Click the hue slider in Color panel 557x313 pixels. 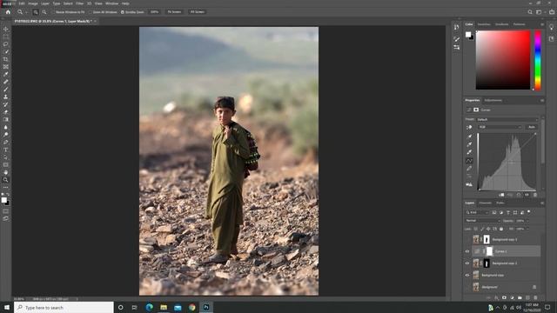[x=538, y=60]
